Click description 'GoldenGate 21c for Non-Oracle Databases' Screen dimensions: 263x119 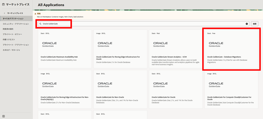pyautogui.click(x=60, y=103)
